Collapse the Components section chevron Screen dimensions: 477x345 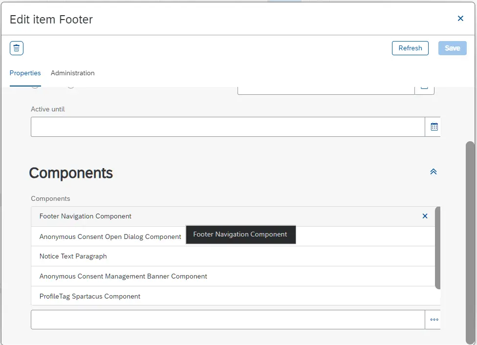(433, 172)
